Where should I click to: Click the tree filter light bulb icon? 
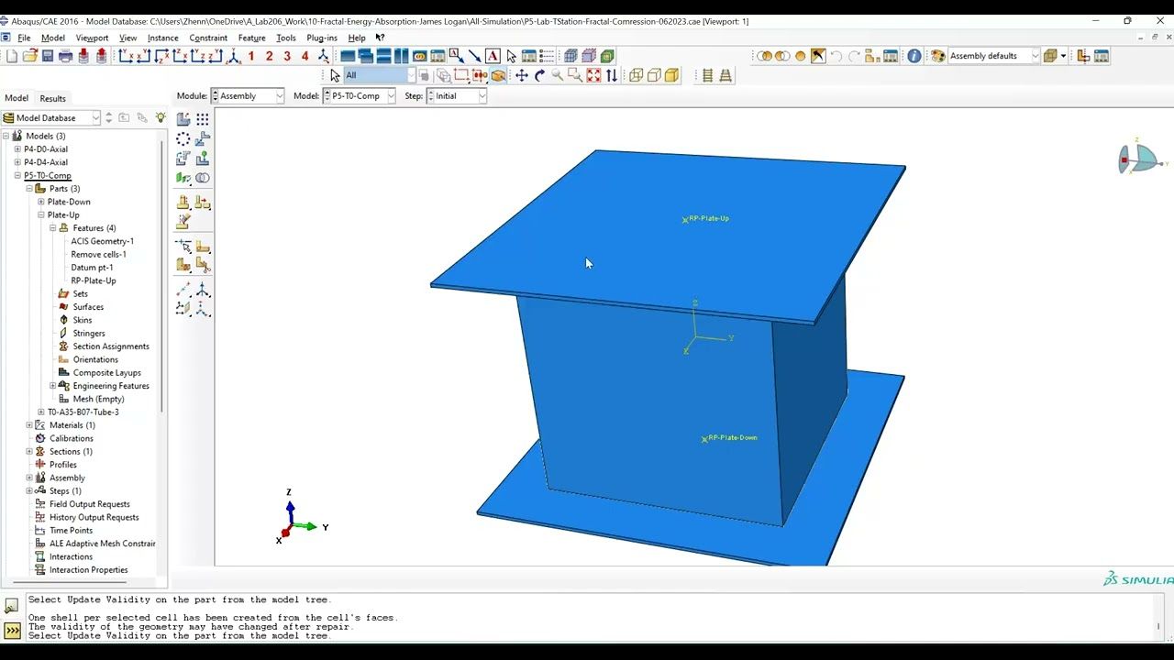161,117
